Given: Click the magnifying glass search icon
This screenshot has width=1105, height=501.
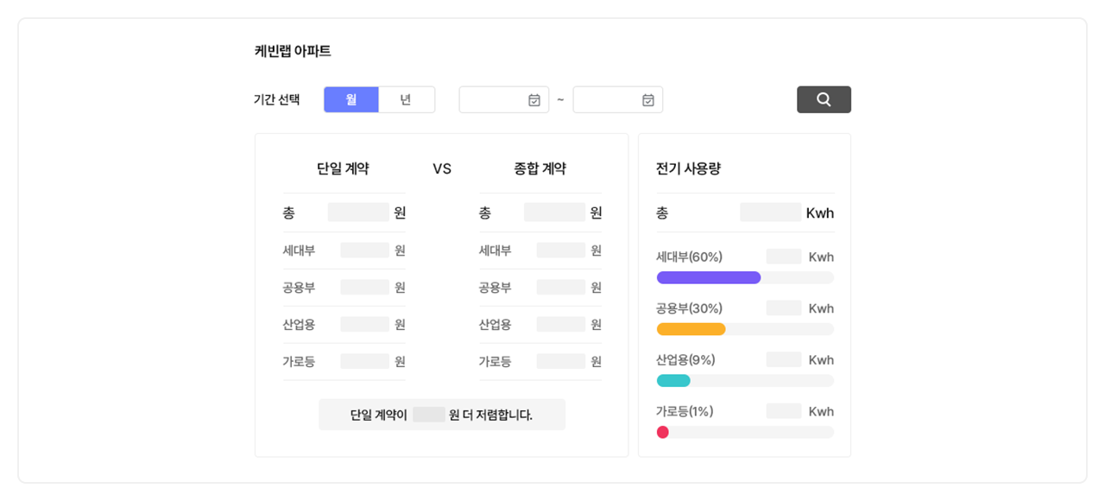Looking at the screenshot, I should [x=823, y=98].
